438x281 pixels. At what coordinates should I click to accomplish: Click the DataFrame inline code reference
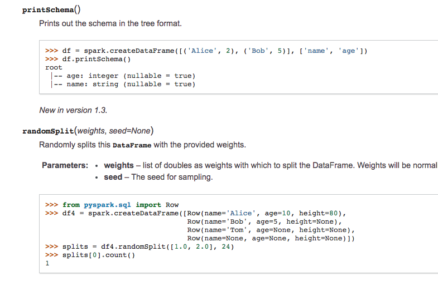pyautogui.click(x=132, y=145)
